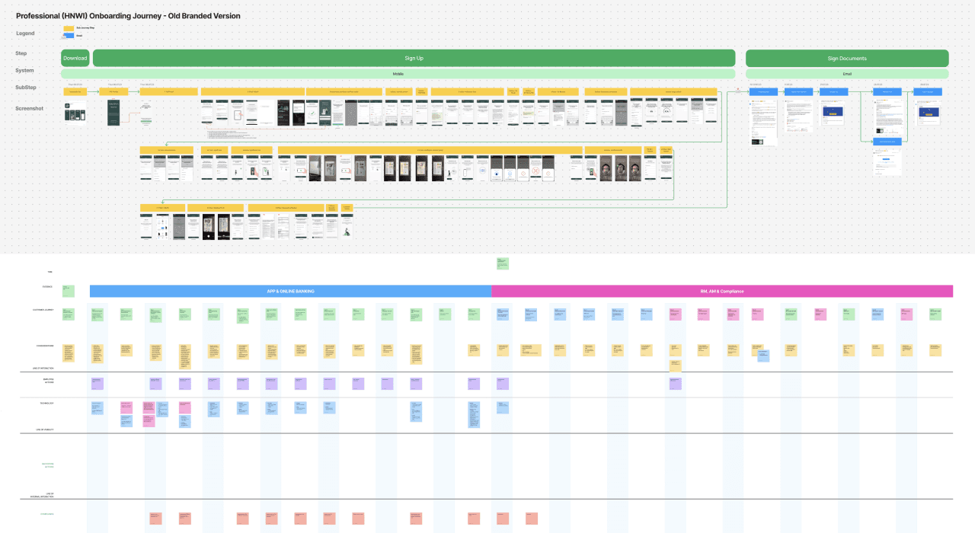The height and width of the screenshot is (533, 975).
Task: Click the light green Email system bar
Action: pyautogui.click(x=847, y=74)
